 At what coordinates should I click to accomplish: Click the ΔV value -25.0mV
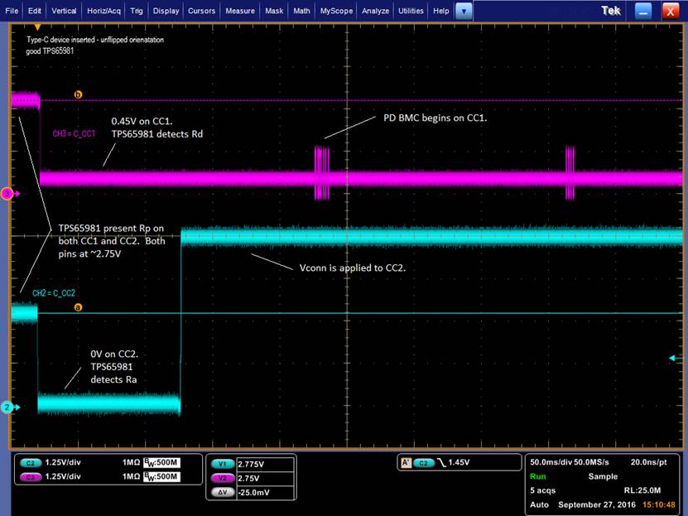point(254,492)
